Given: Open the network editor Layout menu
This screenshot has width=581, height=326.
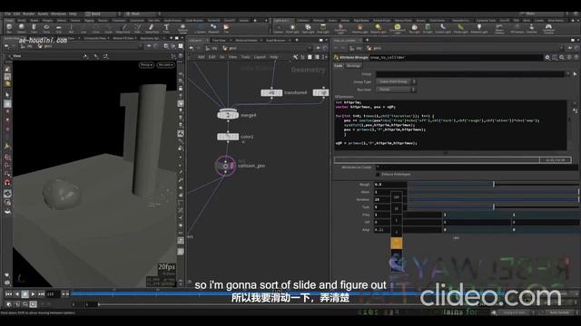Looking at the screenshot, I should 260,57.
